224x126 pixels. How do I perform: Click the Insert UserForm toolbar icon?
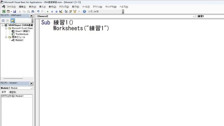pyautogui.click(x=8, y=12)
